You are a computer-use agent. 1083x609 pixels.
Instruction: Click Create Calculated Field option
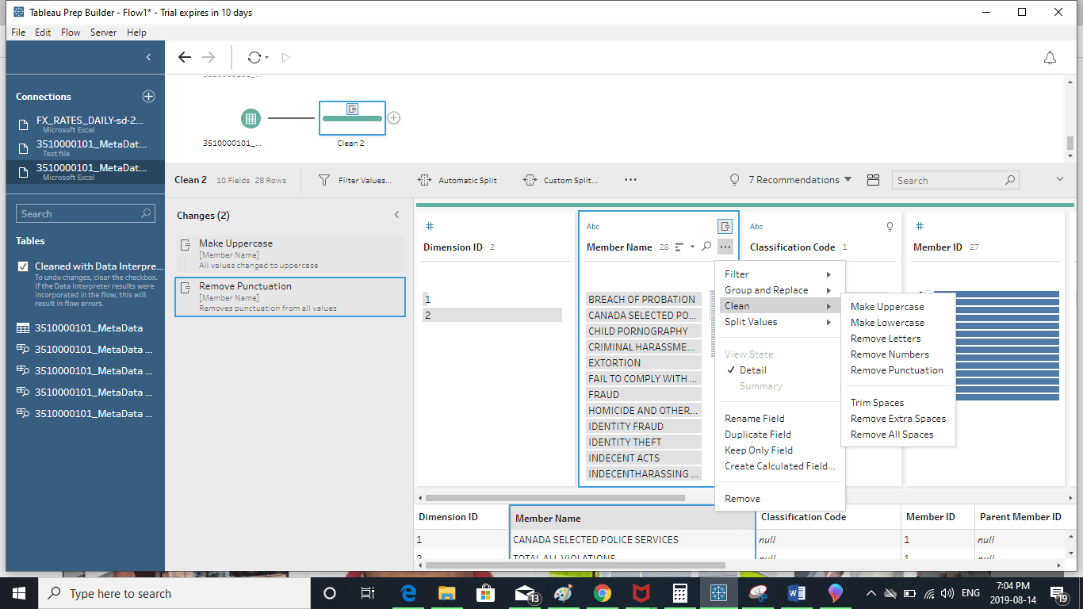pyautogui.click(x=780, y=466)
